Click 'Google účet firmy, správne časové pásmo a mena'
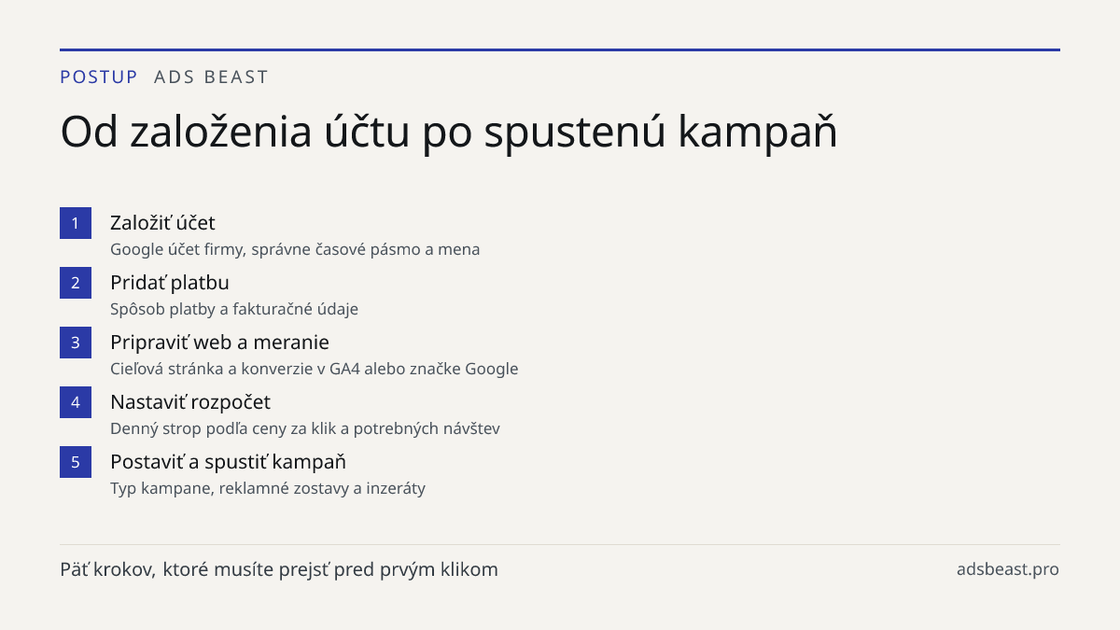The image size is (1120, 630). (295, 249)
